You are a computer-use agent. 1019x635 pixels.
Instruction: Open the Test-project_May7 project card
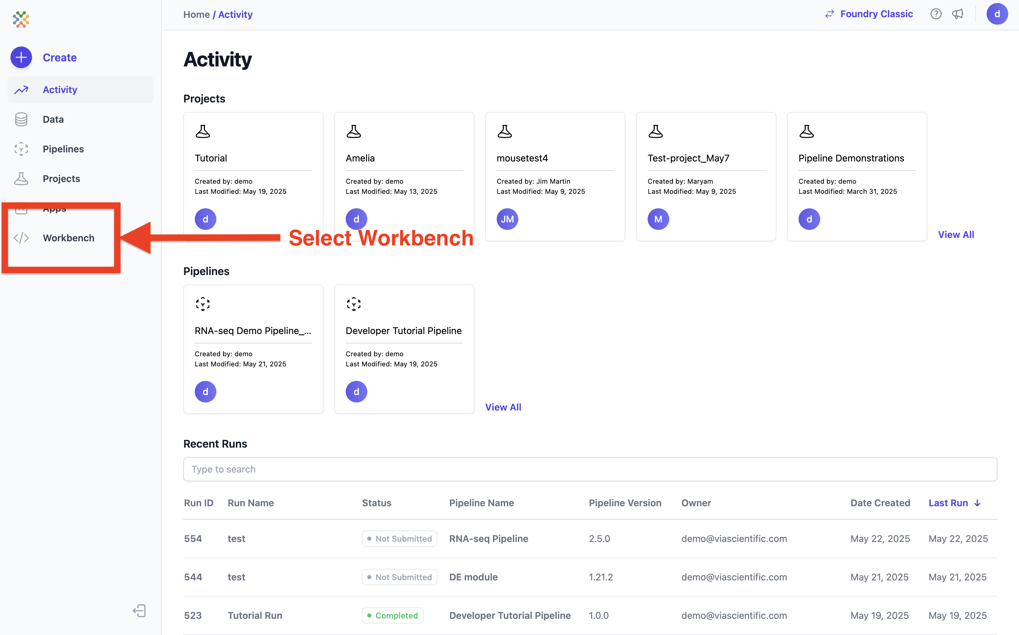(x=706, y=176)
